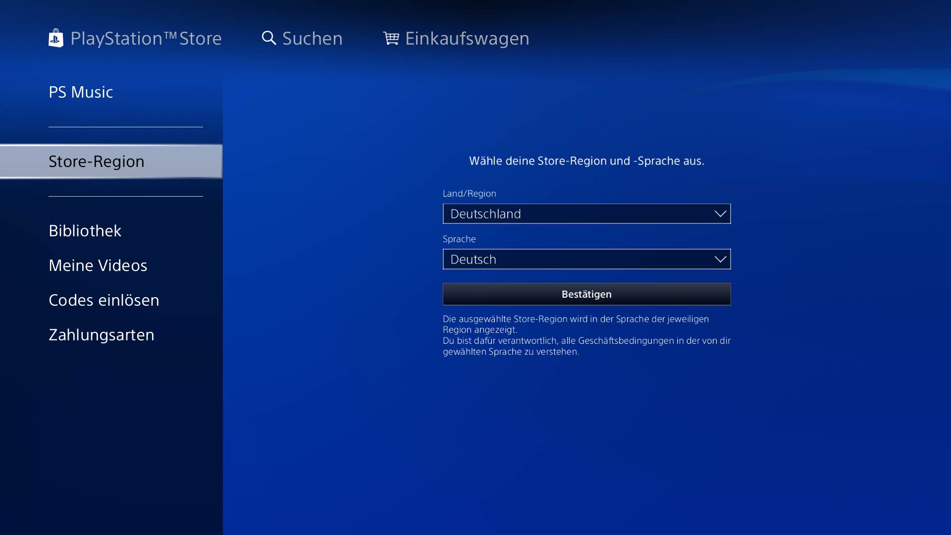The width and height of the screenshot is (951, 535).
Task: Click the PlayStation Store shopping bag icon
Action: tap(56, 38)
